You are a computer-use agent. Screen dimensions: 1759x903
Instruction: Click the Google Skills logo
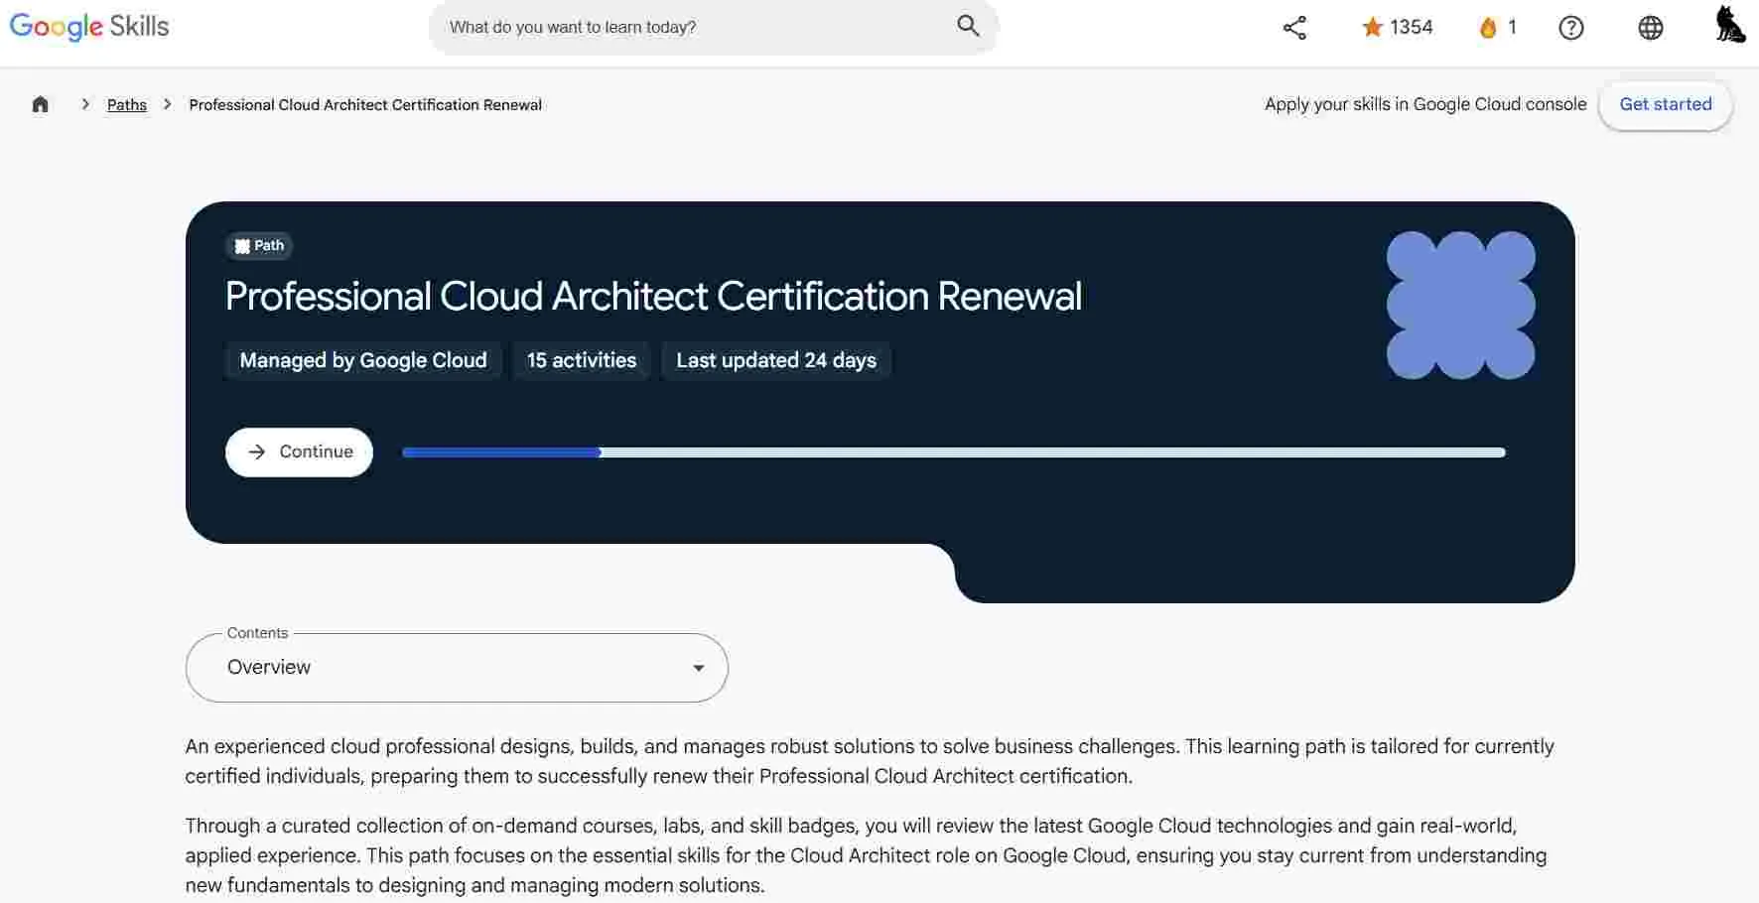(89, 27)
